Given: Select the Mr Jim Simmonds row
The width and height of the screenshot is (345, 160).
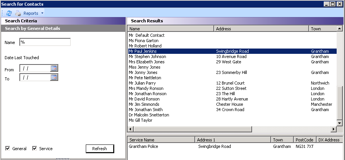Looking at the screenshot, I should tap(232, 104).
